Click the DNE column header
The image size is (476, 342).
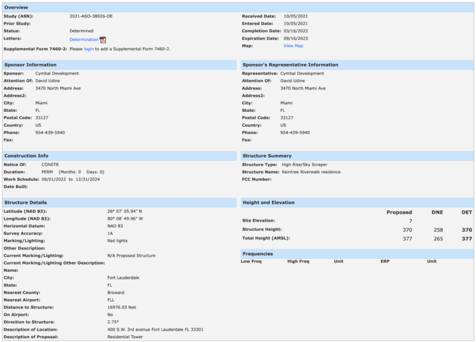(437, 212)
